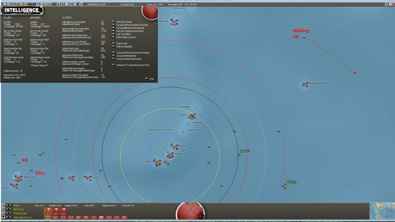
Task: Select the third aircraft group icon in bottom panel
Action: point(63,210)
